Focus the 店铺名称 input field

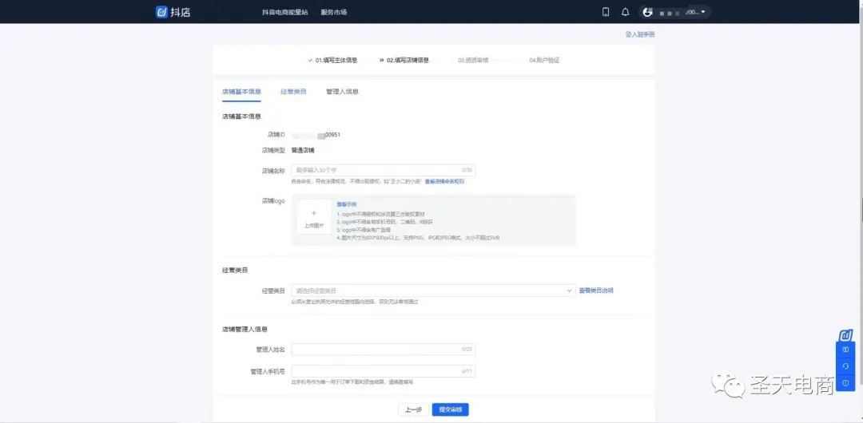pos(383,170)
